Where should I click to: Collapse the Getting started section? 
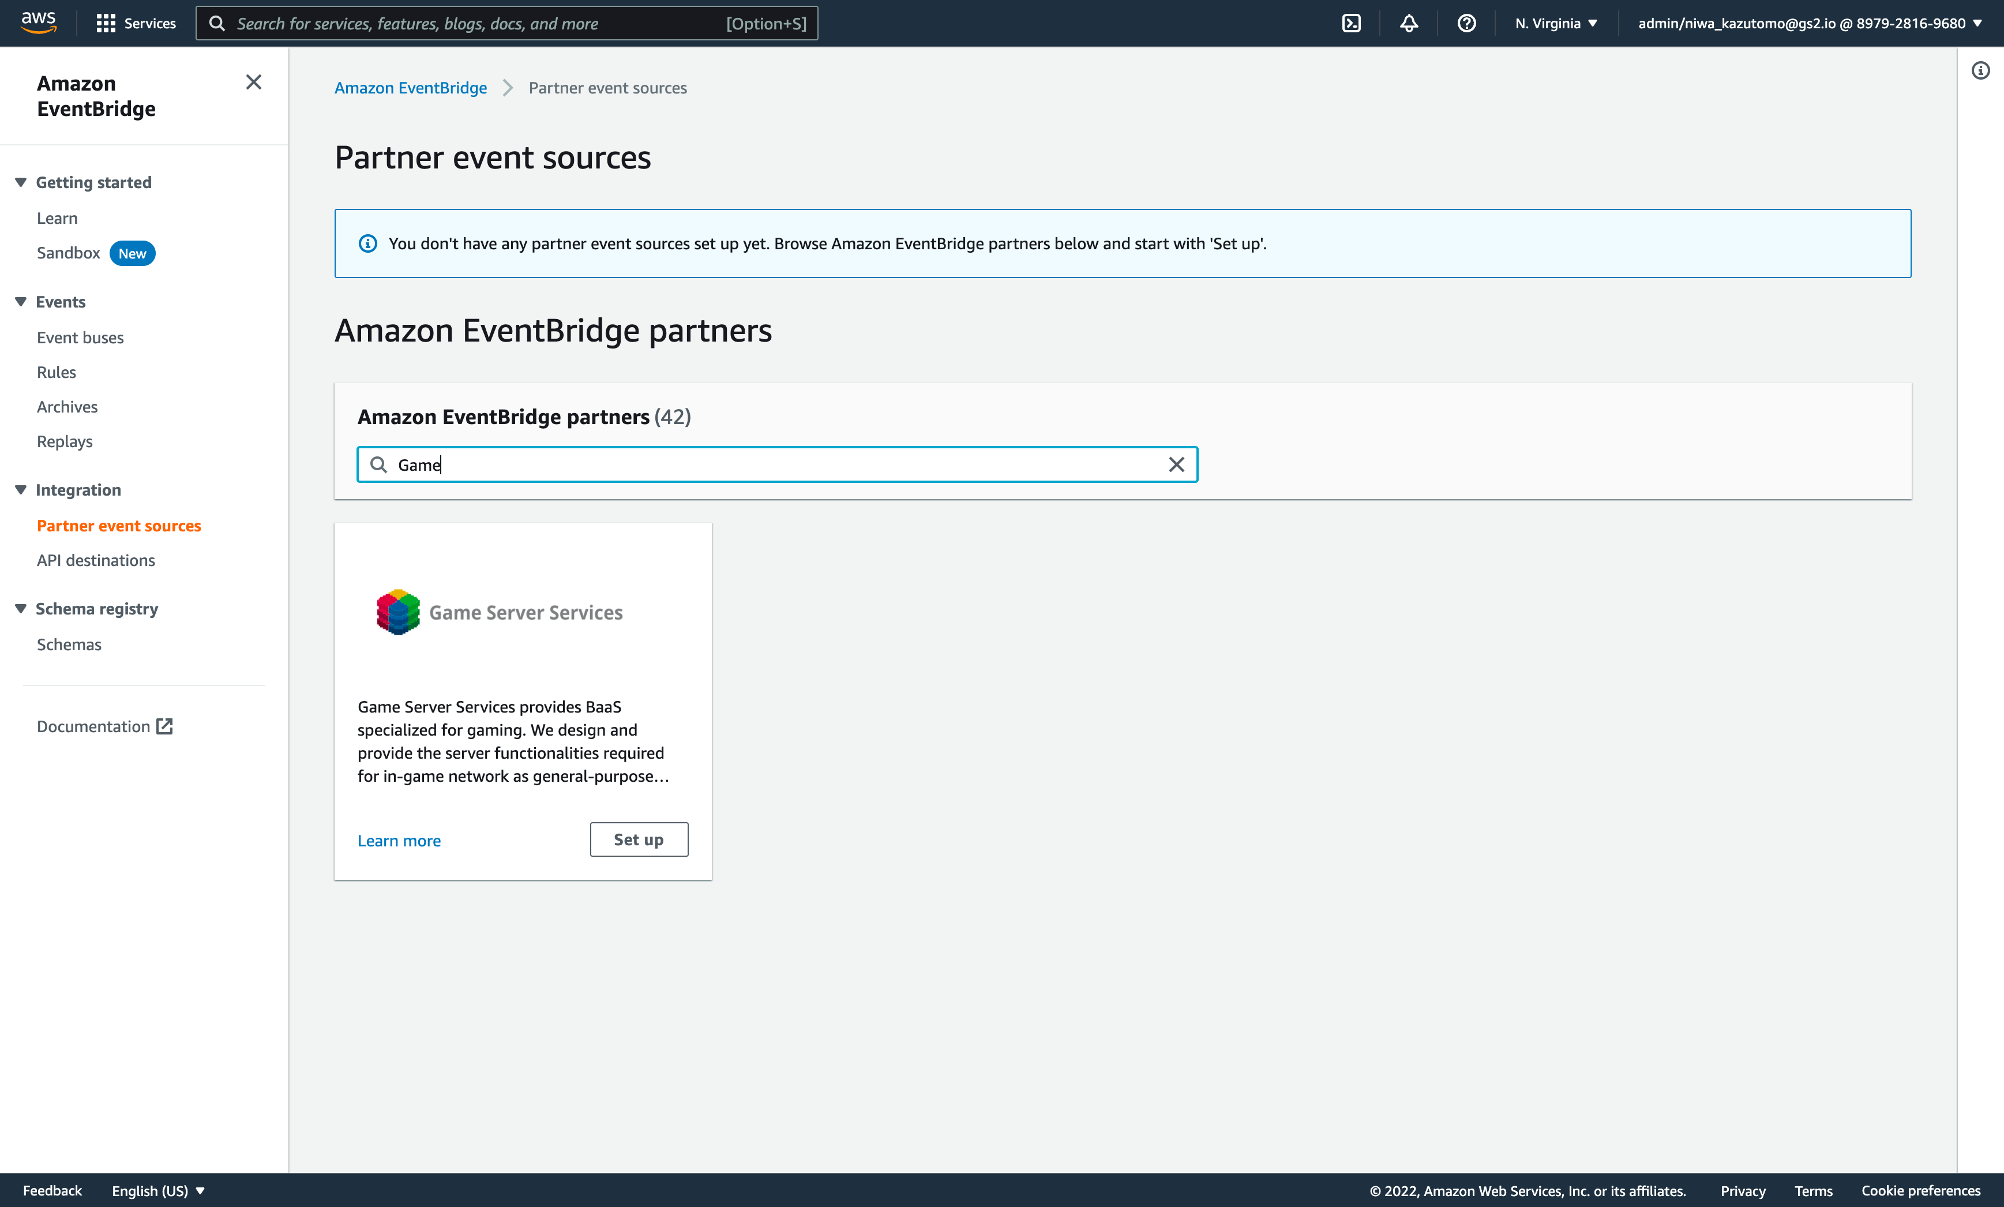pyautogui.click(x=20, y=182)
